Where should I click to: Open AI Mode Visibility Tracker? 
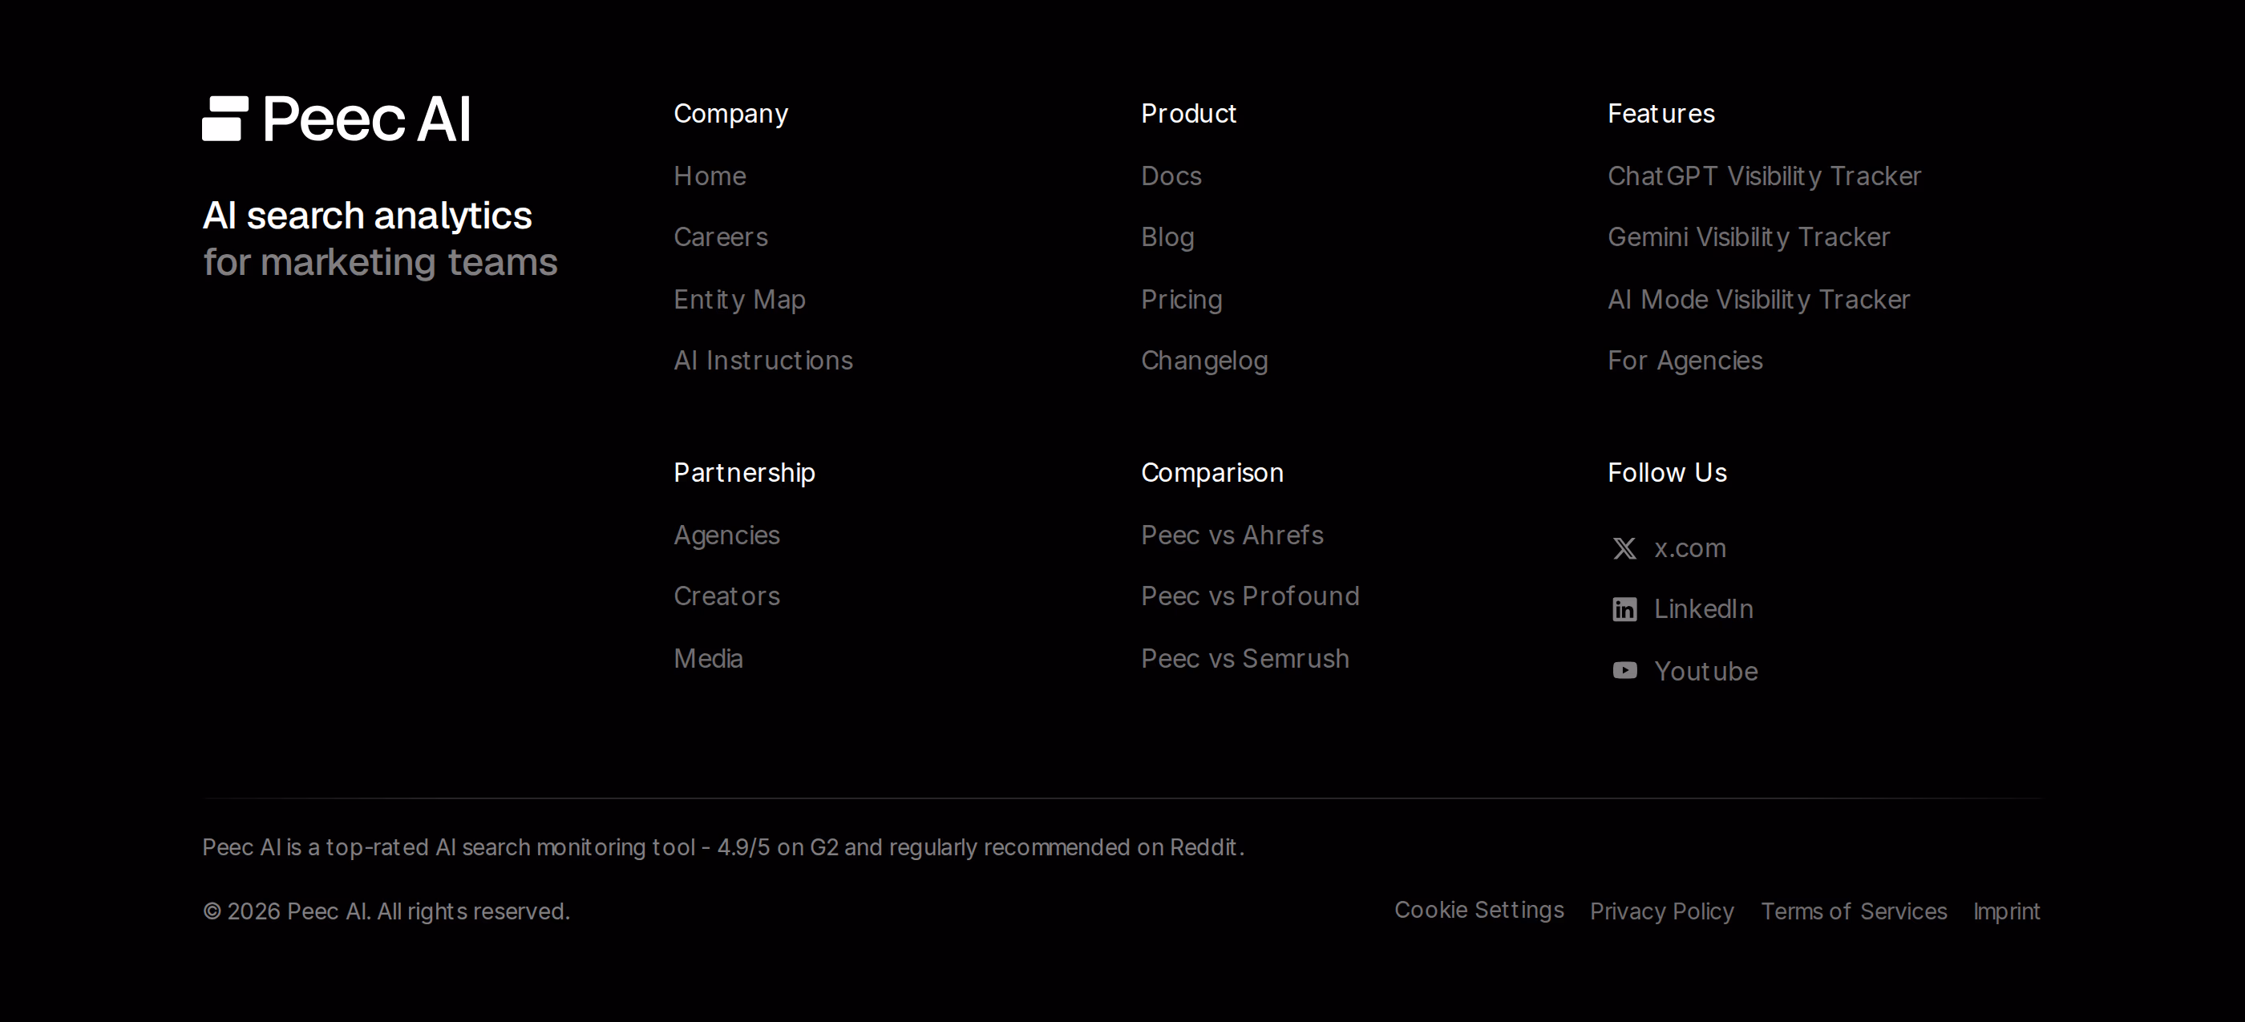[x=1758, y=300]
